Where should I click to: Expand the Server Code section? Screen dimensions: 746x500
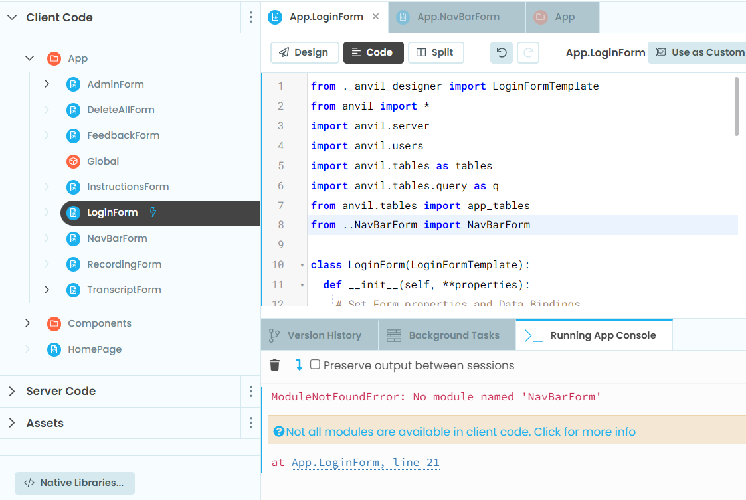(12, 391)
